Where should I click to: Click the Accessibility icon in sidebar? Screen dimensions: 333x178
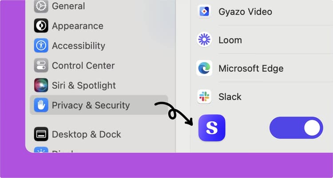coord(41,46)
